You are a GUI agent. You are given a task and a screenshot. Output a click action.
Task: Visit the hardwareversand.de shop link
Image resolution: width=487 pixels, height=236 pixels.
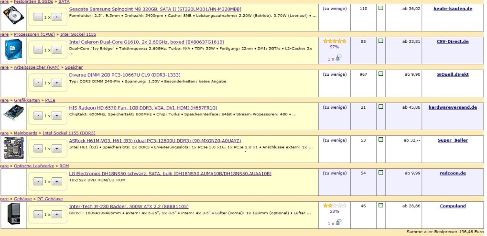[x=453, y=107]
